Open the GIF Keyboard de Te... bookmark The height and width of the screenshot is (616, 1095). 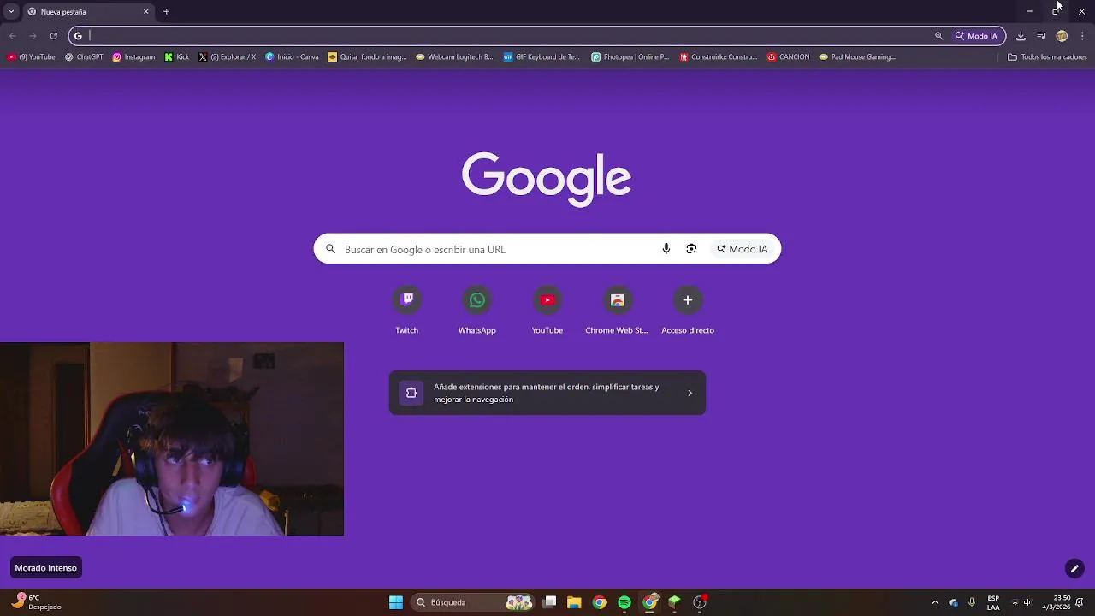(542, 57)
